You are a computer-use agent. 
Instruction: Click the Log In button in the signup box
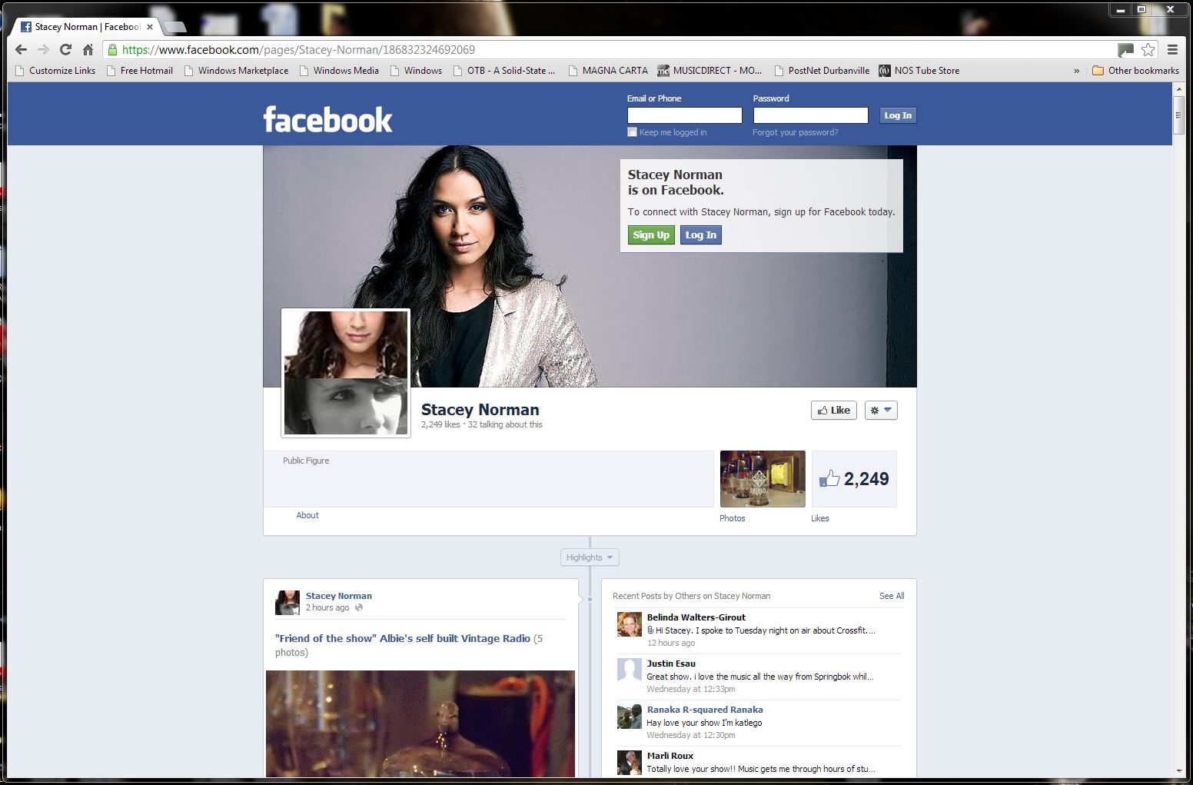click(x=701, y=235)
